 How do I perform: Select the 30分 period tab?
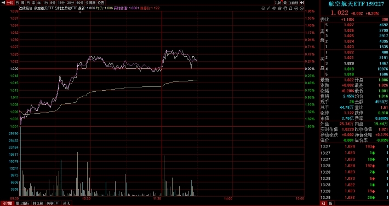[71, 3]
